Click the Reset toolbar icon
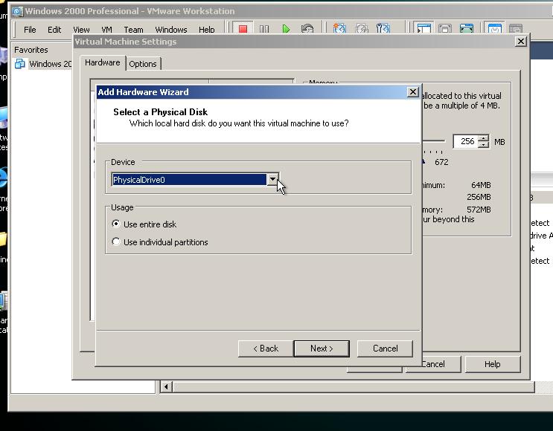The height and width of the screenshot is (431, 553). pos(307,29)
